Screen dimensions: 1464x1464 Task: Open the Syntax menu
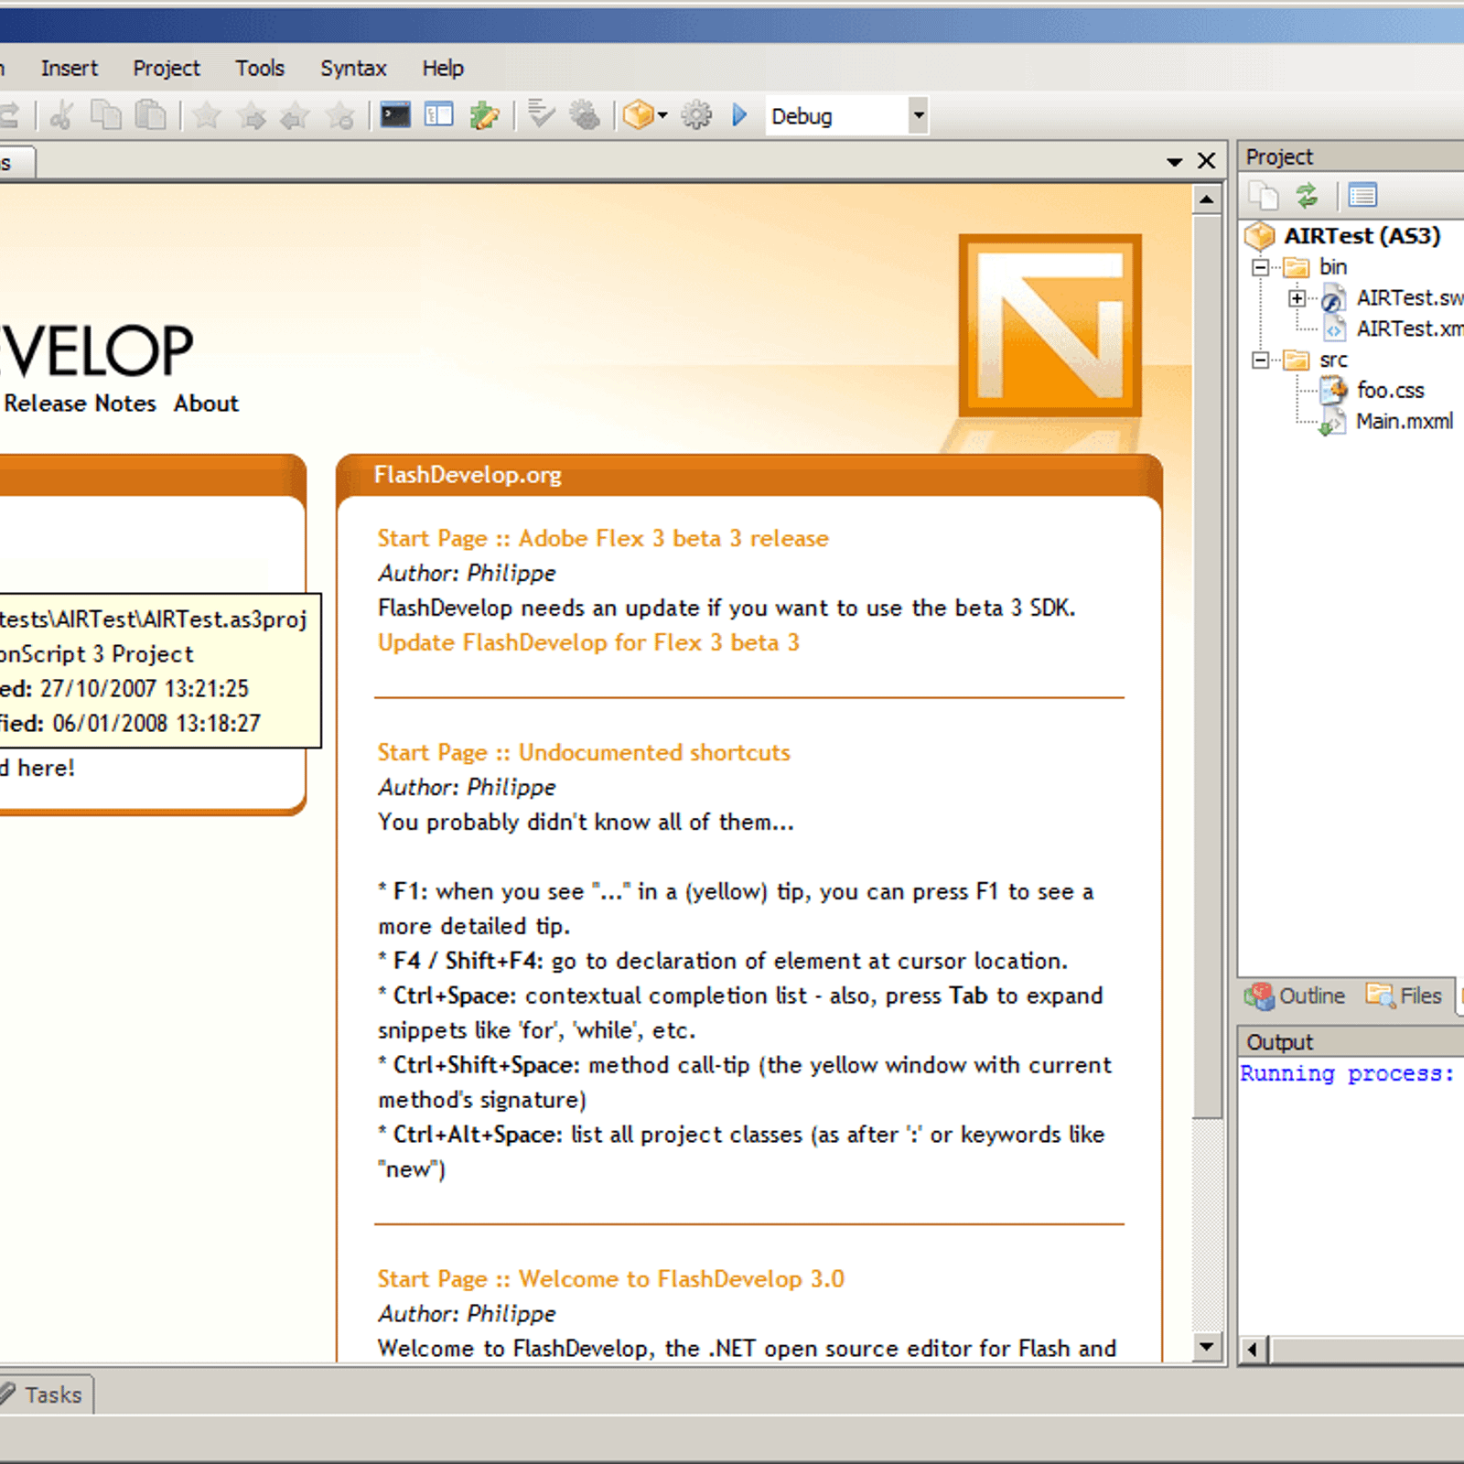pos(353,69)
